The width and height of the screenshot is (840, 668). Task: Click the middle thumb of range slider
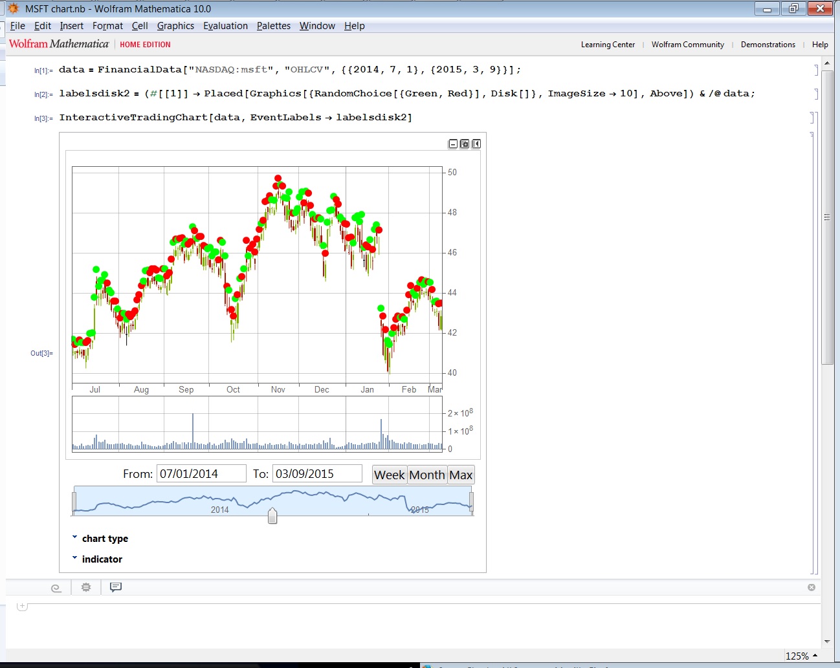(x=272, y=515)
